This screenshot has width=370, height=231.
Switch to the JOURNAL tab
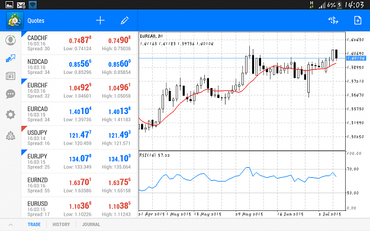(x=91, y=225)
